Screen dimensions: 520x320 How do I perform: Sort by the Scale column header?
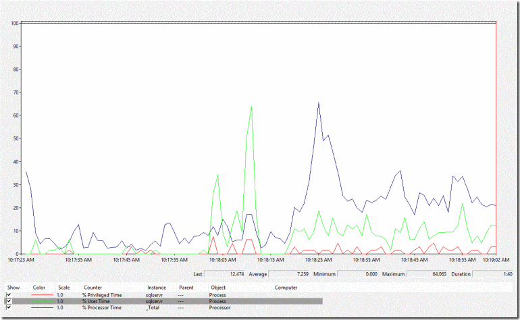point(64,288)
